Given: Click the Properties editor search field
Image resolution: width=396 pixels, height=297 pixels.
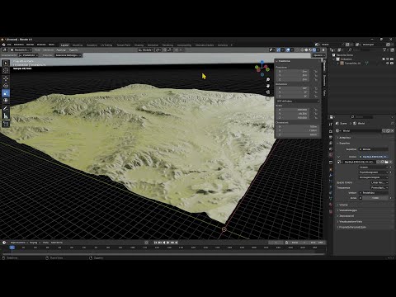Looking at the screenshot, I should [x=361, y=117].
